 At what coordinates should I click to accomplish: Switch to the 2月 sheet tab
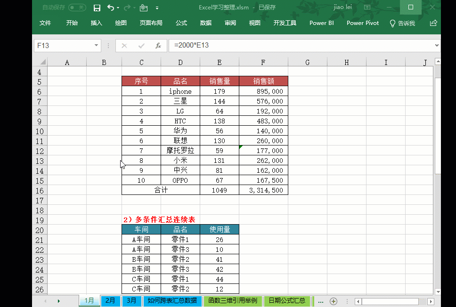pyautogui.click(x=111, y=301)
